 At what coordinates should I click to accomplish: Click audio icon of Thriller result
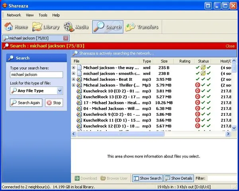pos(79,85)
